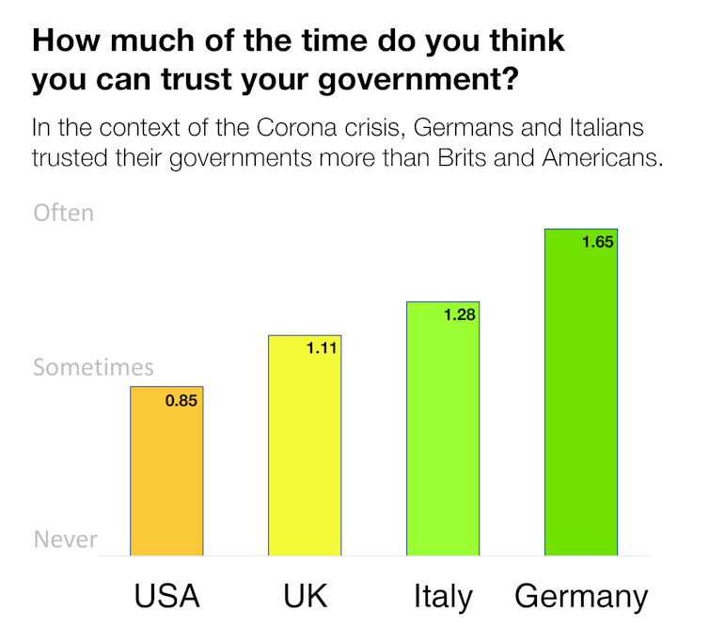Click the 0.85 value label
Image resolution: width=709 pixels, height=643 pixels.
[x=181, y=400]
